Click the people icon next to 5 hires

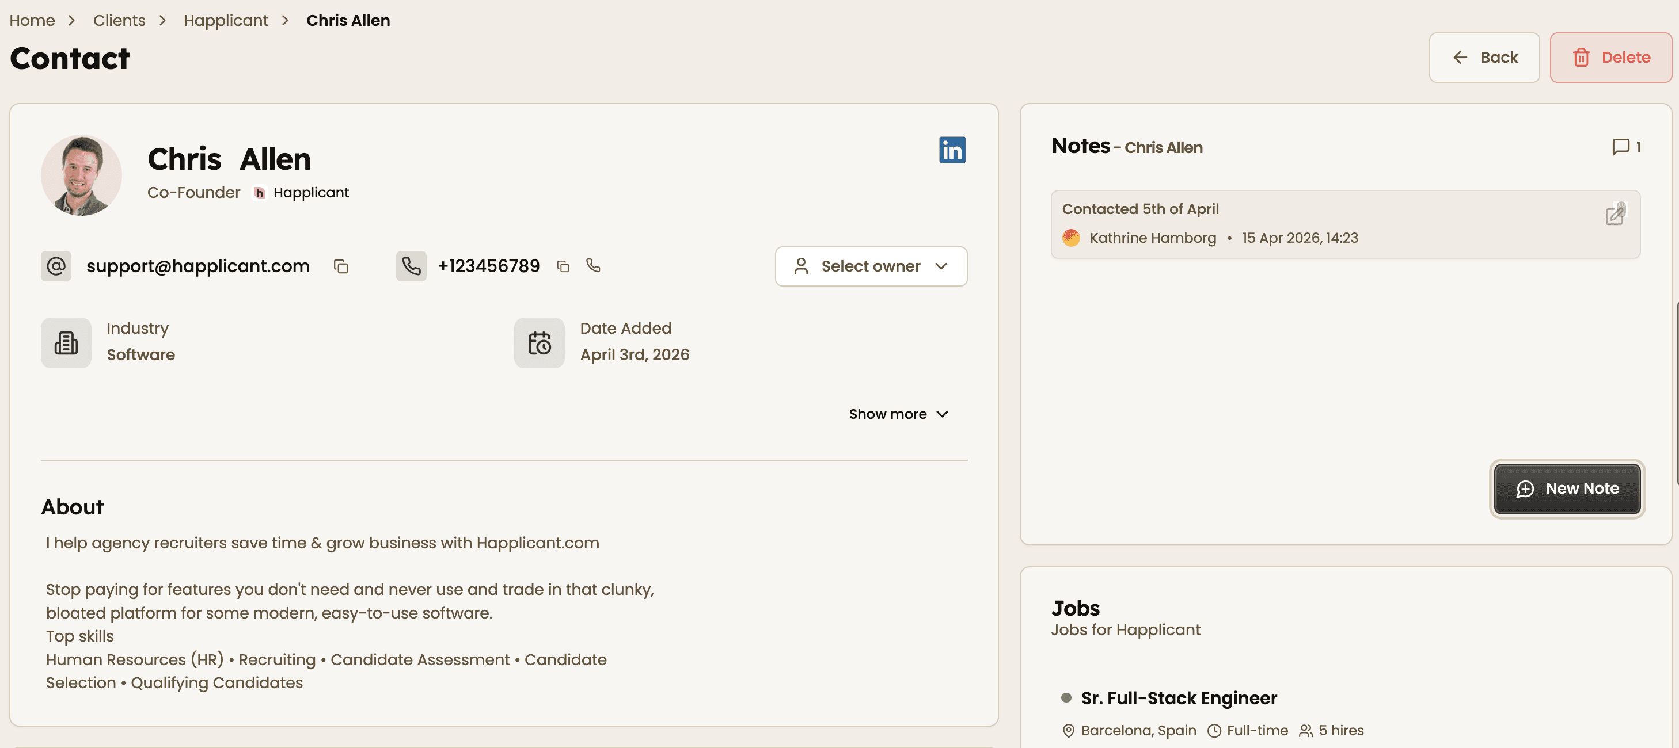(1305, 730)
